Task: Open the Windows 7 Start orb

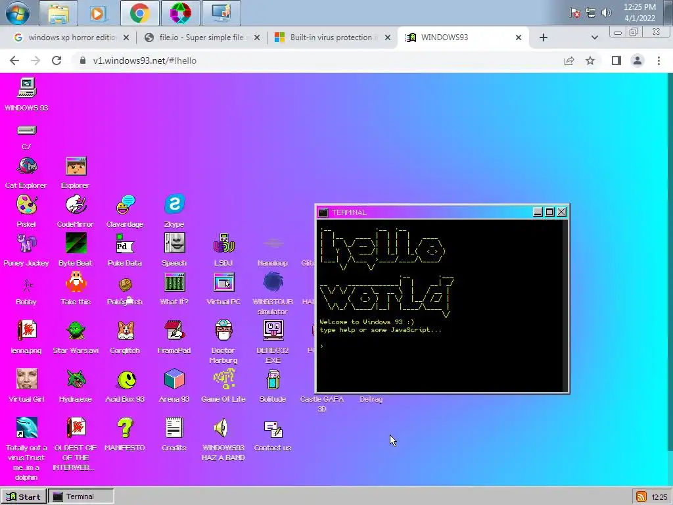Action: pos(18,13)
